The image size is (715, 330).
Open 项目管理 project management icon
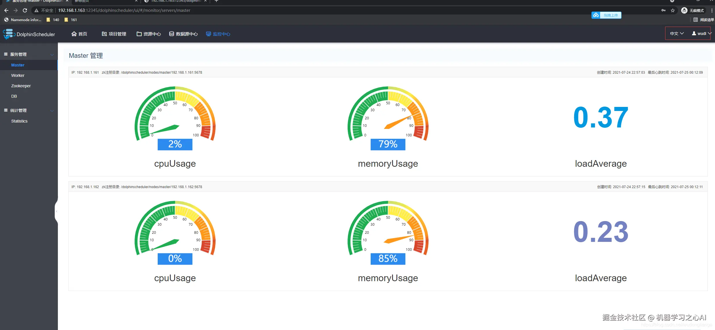104,34
